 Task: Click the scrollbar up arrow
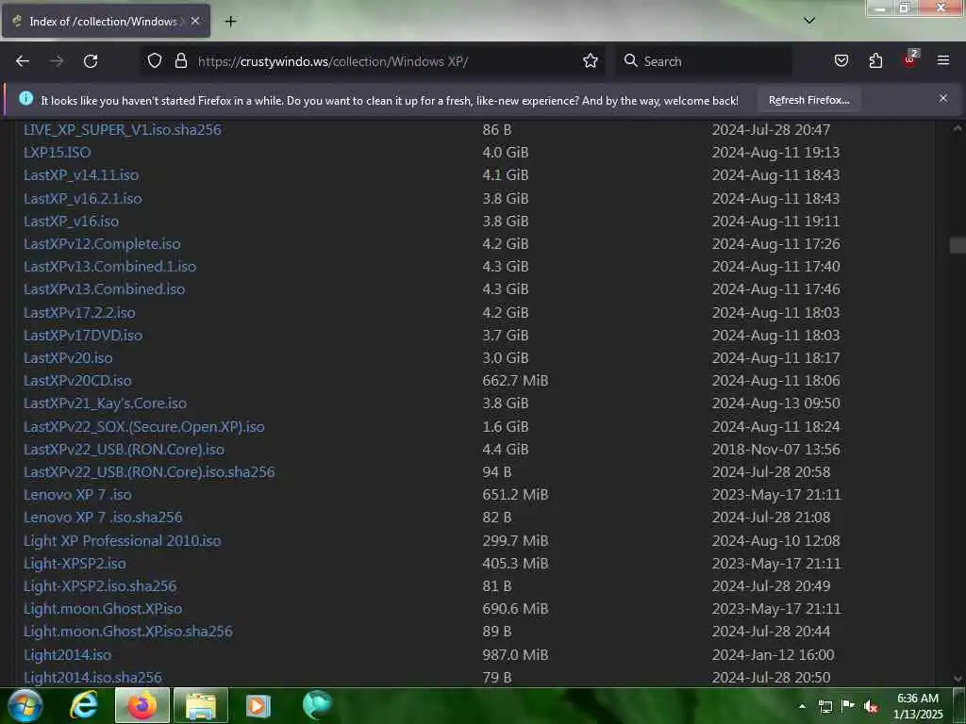click(x=957, y=128)
